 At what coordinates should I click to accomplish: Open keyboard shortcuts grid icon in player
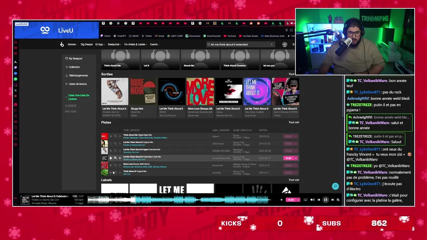coord(305,200)
